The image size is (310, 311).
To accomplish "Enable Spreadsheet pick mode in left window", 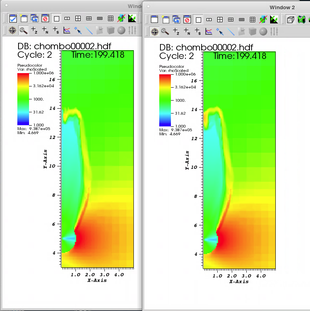I will coord(56,30).
